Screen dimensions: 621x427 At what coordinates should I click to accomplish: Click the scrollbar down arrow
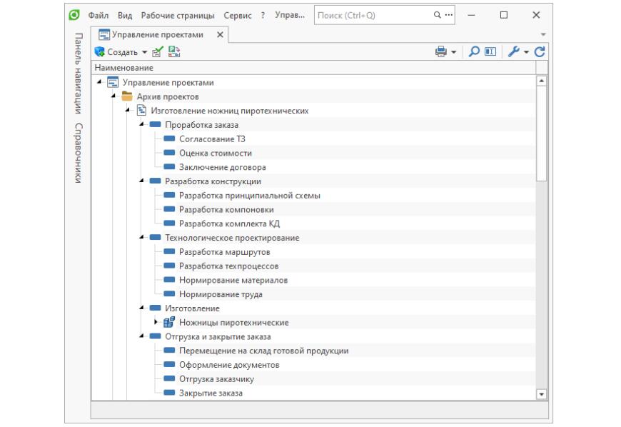pyautogui.click(x=540, y=393)
